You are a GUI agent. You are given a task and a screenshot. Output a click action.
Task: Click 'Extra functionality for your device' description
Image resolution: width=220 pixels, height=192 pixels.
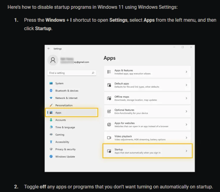click(x=131, y=113)
